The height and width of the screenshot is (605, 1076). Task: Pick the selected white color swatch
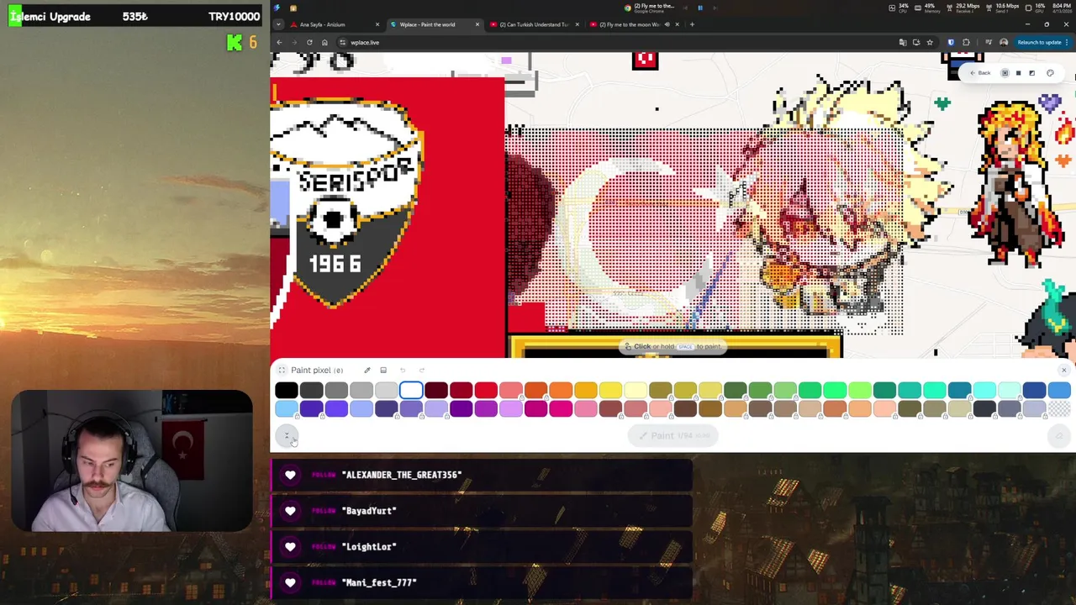(411, 390)
